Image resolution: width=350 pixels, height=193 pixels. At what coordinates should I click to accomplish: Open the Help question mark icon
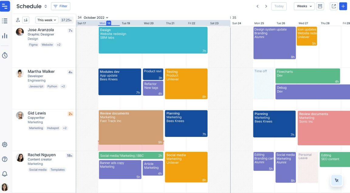tap(5, 159)
